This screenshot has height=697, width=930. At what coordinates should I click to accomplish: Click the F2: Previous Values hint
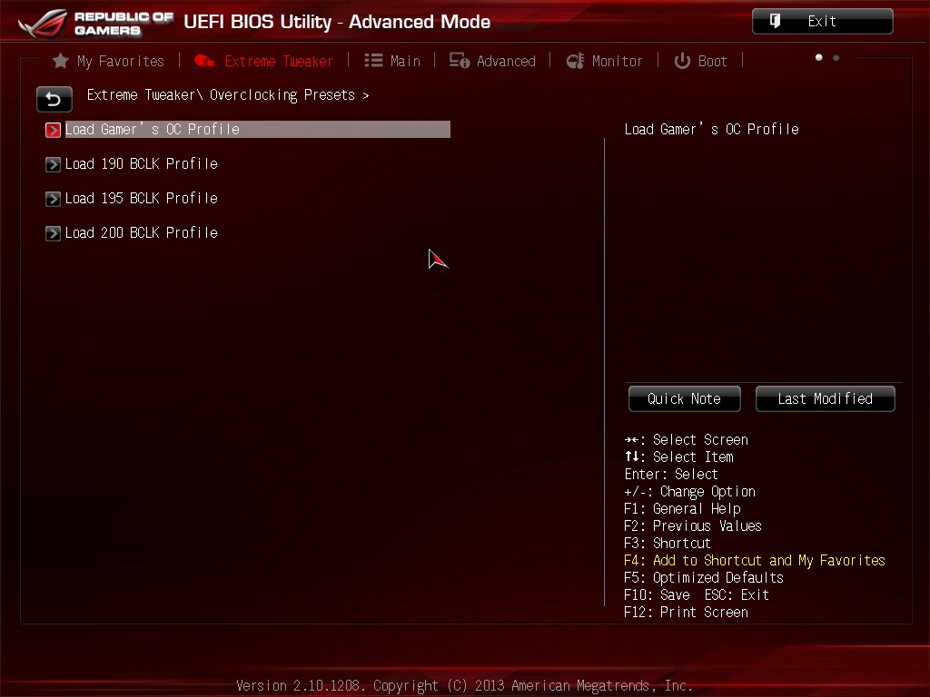(x=693, y=525)
